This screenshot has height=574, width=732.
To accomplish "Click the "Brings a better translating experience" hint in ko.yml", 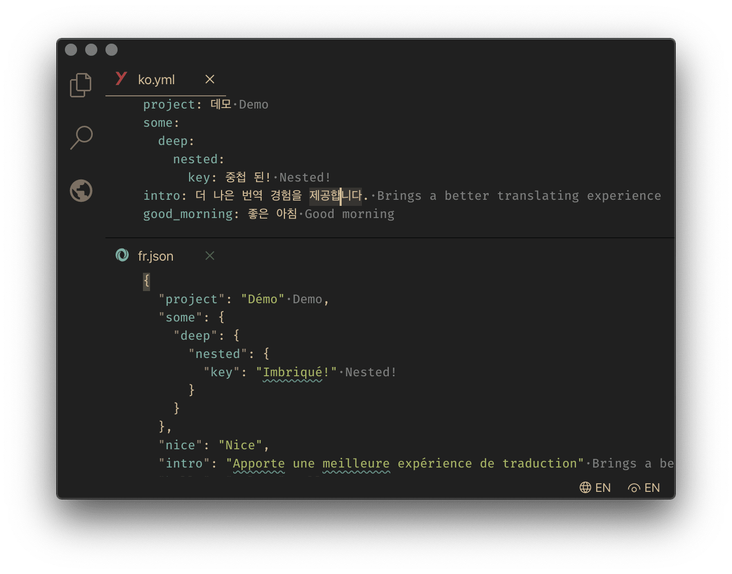I will click(x=519, y=196).
